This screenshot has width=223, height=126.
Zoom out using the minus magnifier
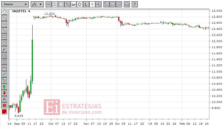pos(113,4)
